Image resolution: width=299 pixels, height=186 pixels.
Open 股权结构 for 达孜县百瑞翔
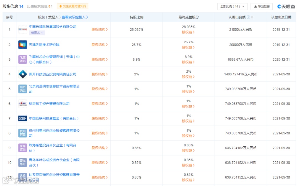click(100, 177)
